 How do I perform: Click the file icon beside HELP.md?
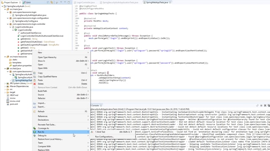(x=8, y=95)
